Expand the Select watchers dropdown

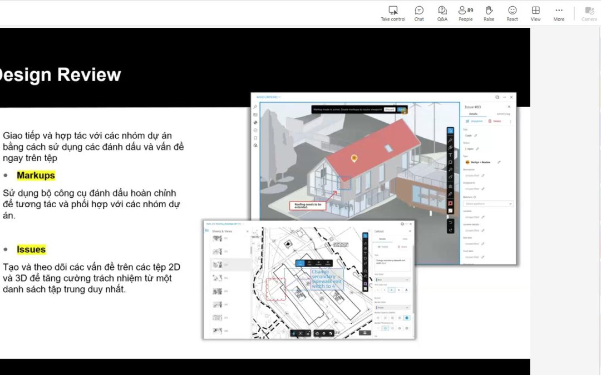click(x=488, y=203)
